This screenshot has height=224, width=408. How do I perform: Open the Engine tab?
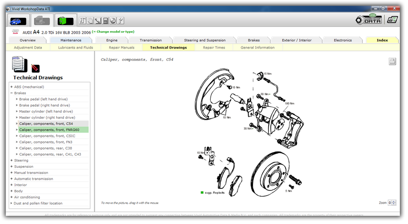112,40
